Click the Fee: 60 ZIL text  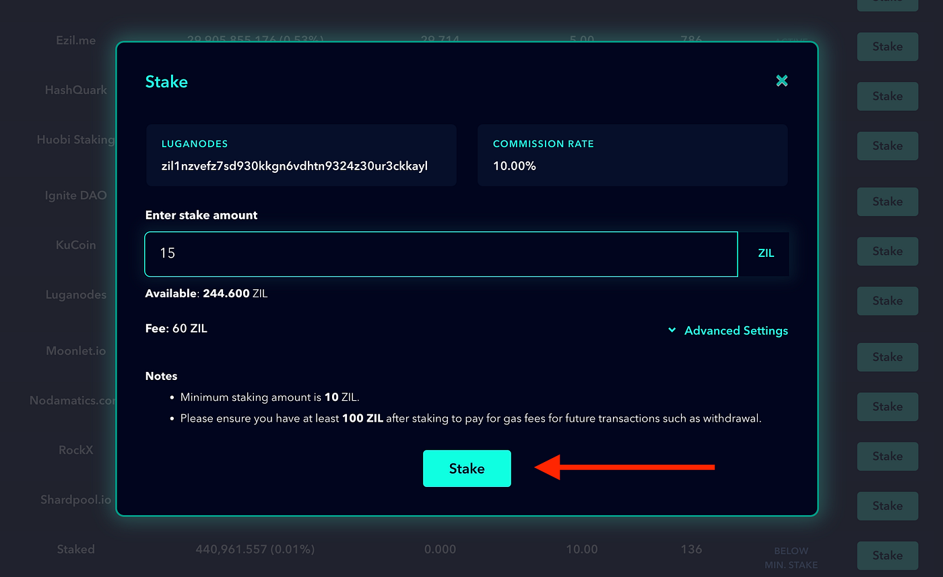[x=176, y=329]
